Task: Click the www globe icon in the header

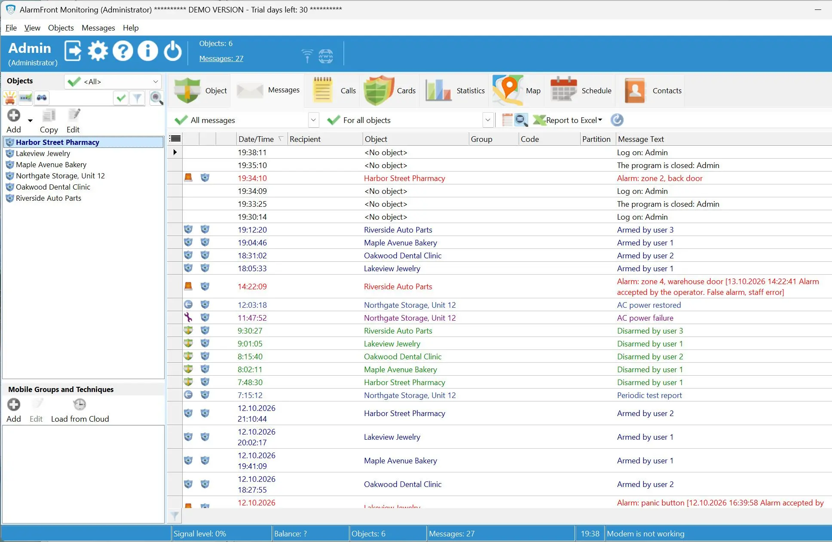Action: [x=326, y=56]
